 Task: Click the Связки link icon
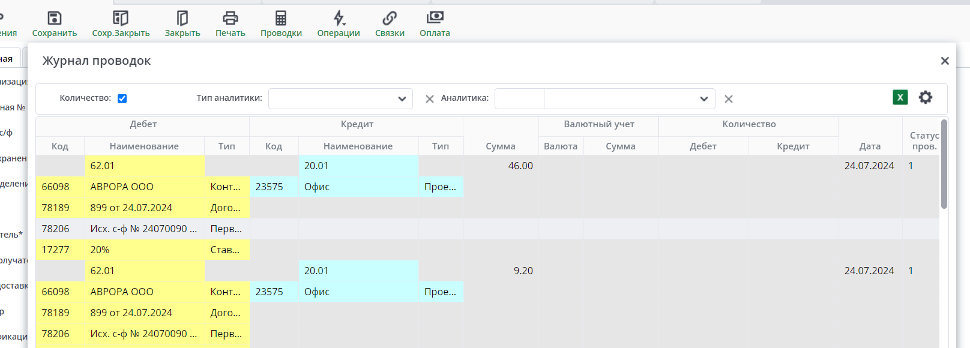(390, 18)
